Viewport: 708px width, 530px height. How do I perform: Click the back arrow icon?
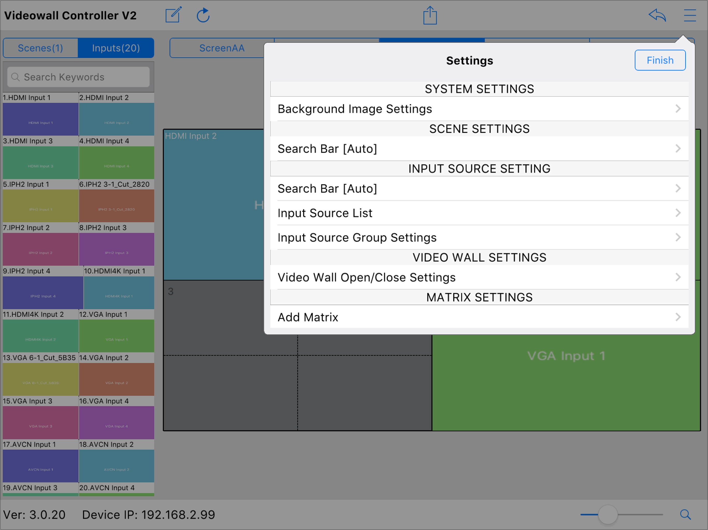657,15
